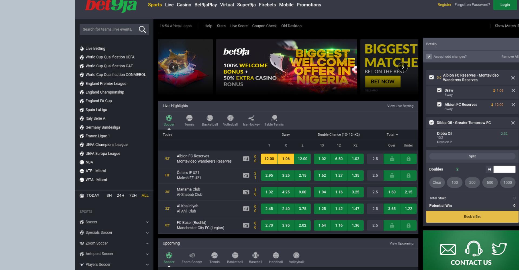Open Promotions in top navigation
Screen dimensions: 519x270
309,5
